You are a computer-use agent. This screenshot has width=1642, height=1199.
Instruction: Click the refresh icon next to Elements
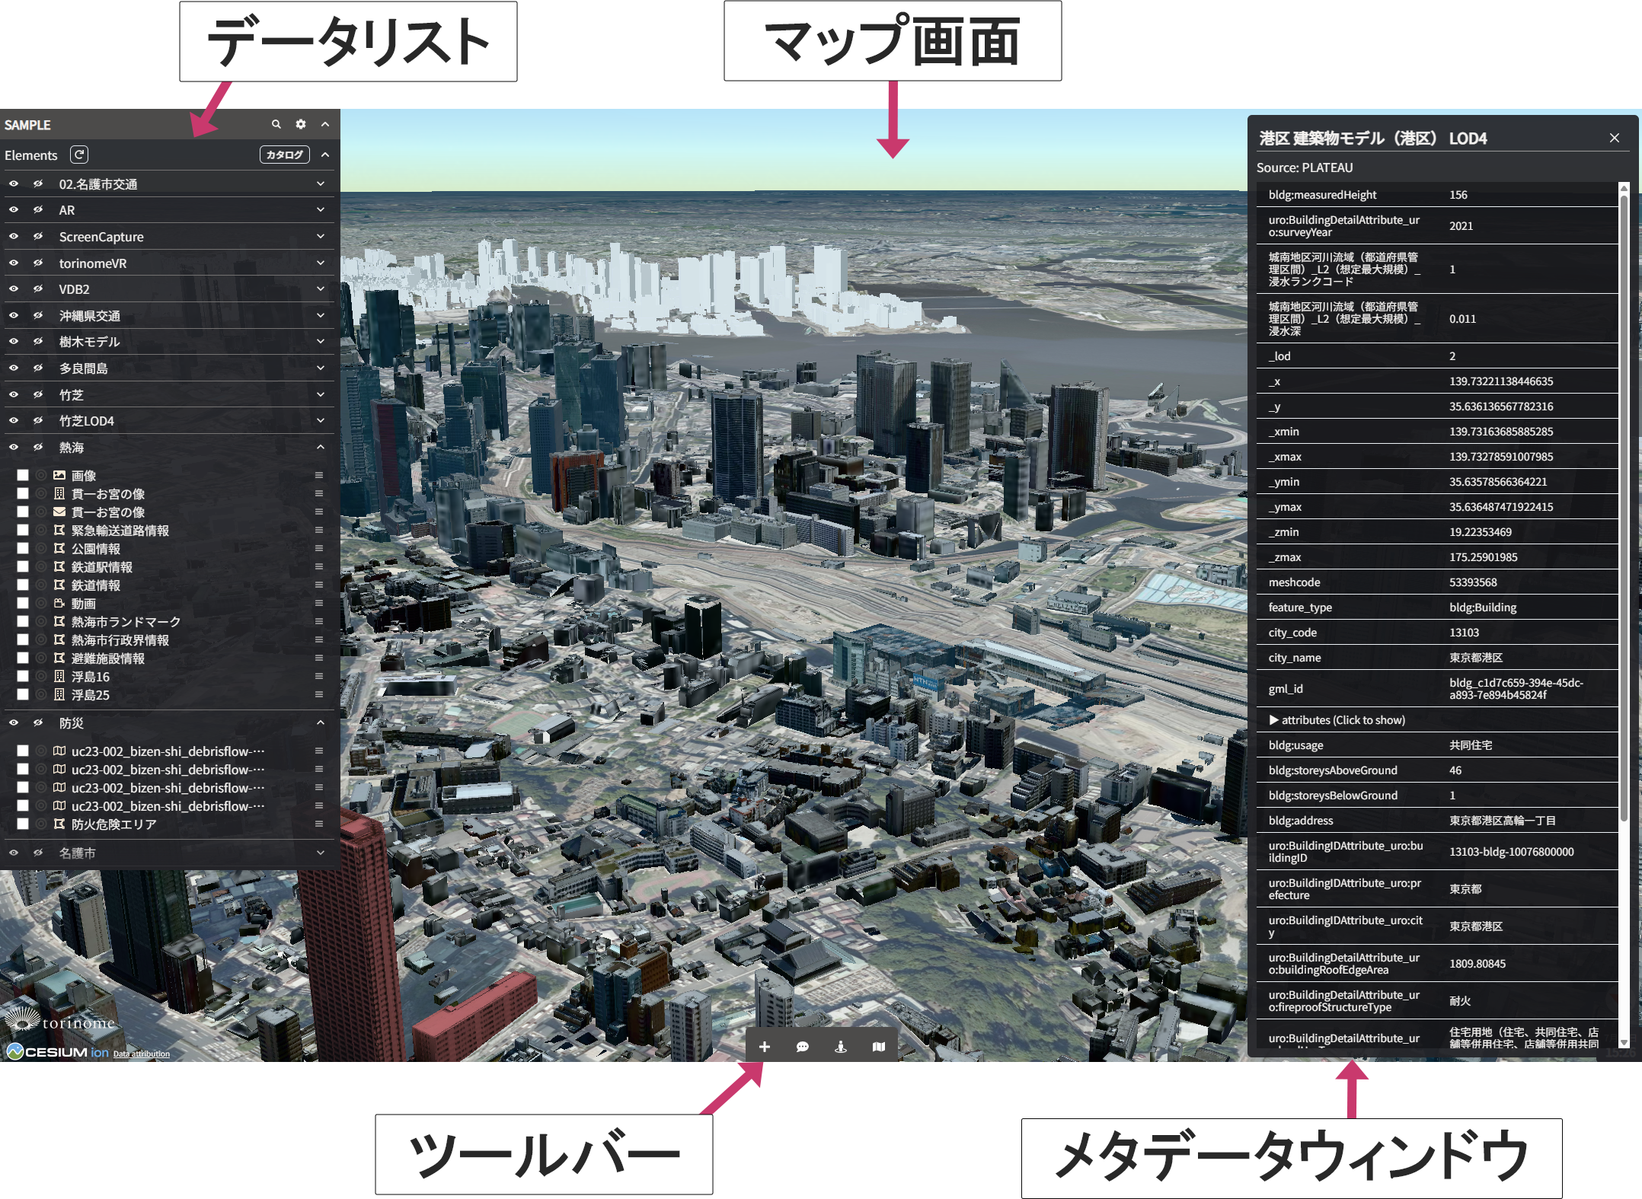(x=79, y=155)
